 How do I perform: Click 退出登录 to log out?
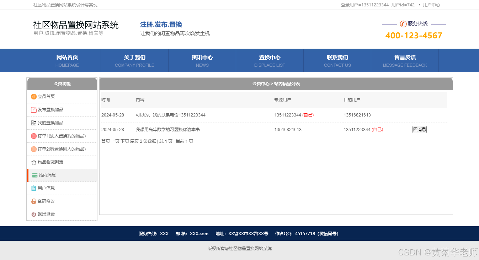click(46, 214)
